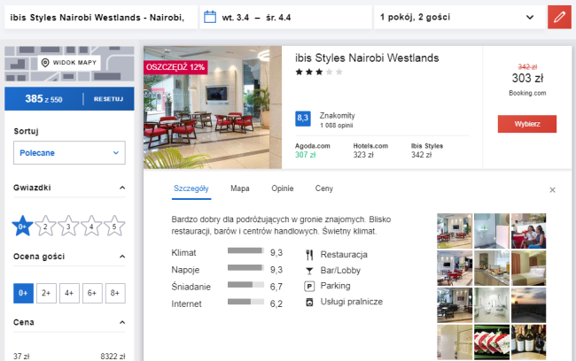Select the 3-star rating filter
This screenshot has width=576, height=361.
(x=69, y=227)
